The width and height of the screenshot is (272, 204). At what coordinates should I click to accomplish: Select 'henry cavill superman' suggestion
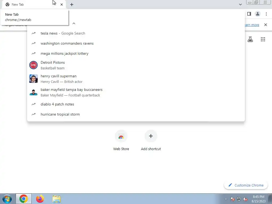[x=136, y=79]
